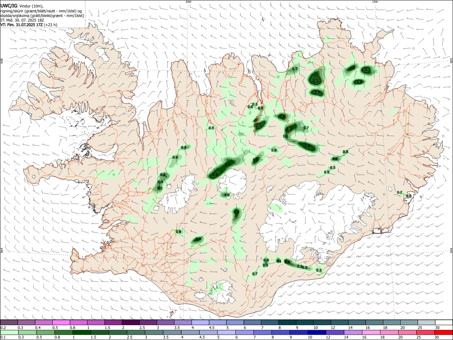Click the '20W' longitude label
This screenshot has height=340, width=453.
click(188, 2)
